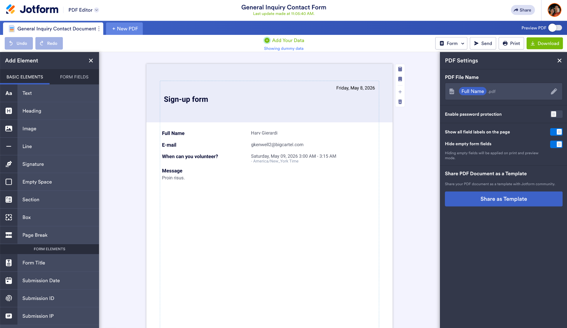This screenshot has width=567, height=328.
Task: Click the Harv Gierardi value
Action: click(264, 133)
